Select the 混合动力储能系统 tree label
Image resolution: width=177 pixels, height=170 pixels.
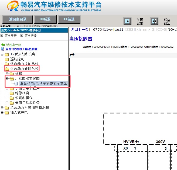pyautogui.click(x=24, y=69)
